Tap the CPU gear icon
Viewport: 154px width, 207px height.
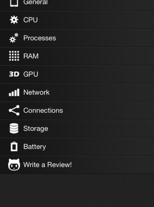[14, 20]
